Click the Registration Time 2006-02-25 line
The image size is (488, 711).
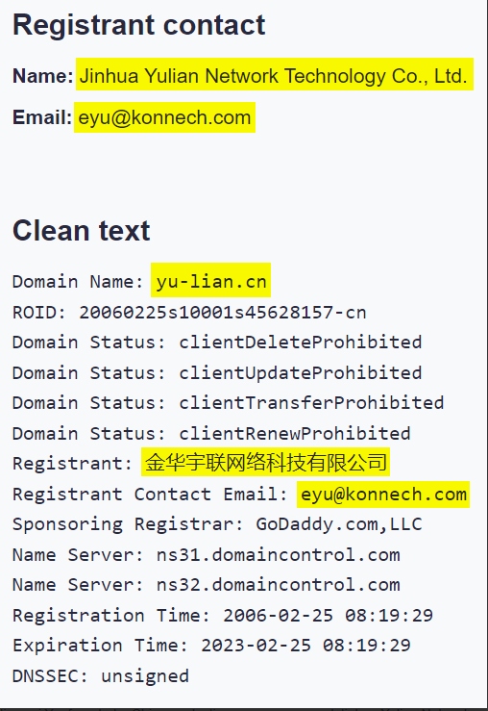(223, 616)
